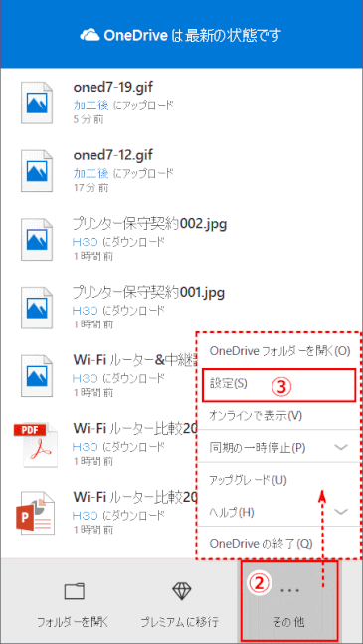363x644 pixels.
Task: Click the プリンター保守契約001.jpg file icon
Action: 37,308
